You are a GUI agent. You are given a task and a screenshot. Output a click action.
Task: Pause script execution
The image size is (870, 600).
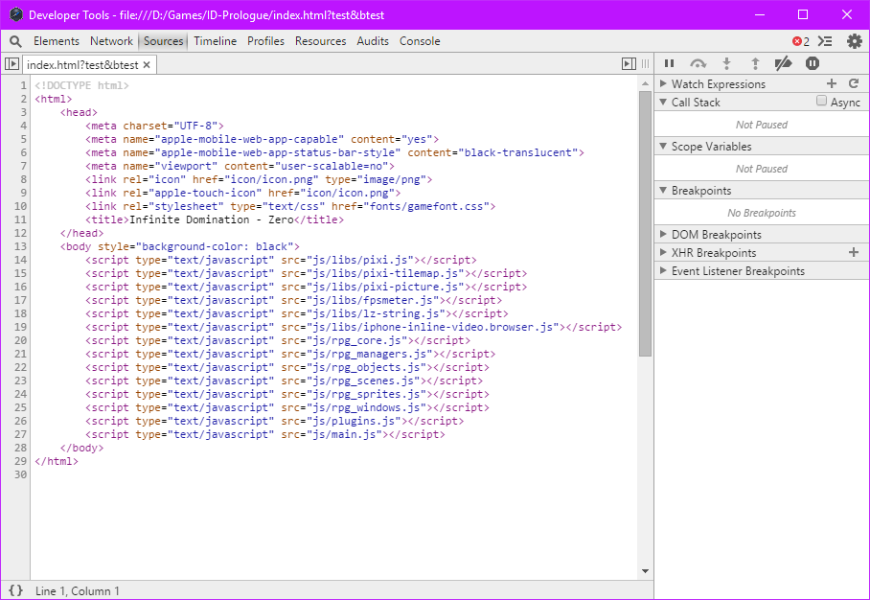[x=669, y=64]
